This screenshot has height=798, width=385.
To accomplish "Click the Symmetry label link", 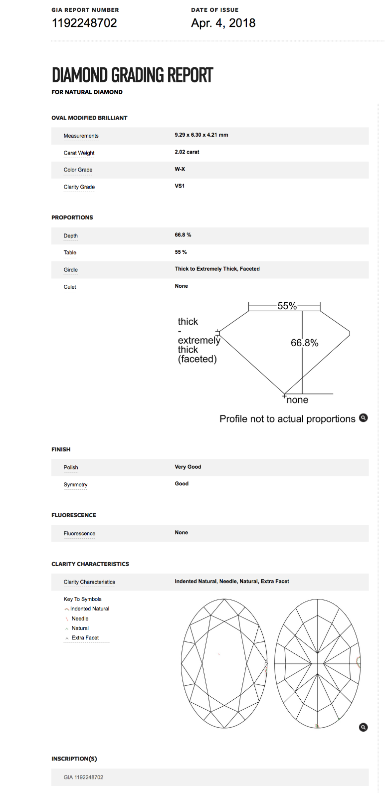I will click(x=75, y=485).
